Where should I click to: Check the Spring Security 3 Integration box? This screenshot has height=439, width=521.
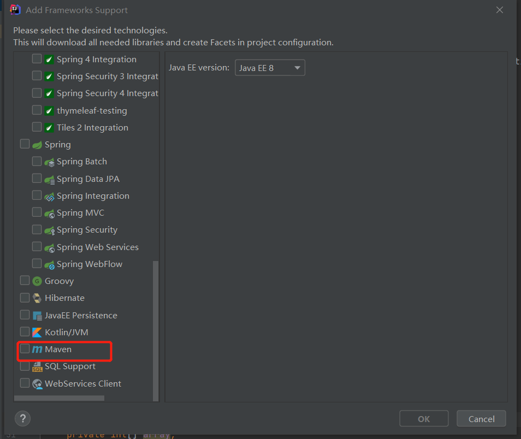37,75
